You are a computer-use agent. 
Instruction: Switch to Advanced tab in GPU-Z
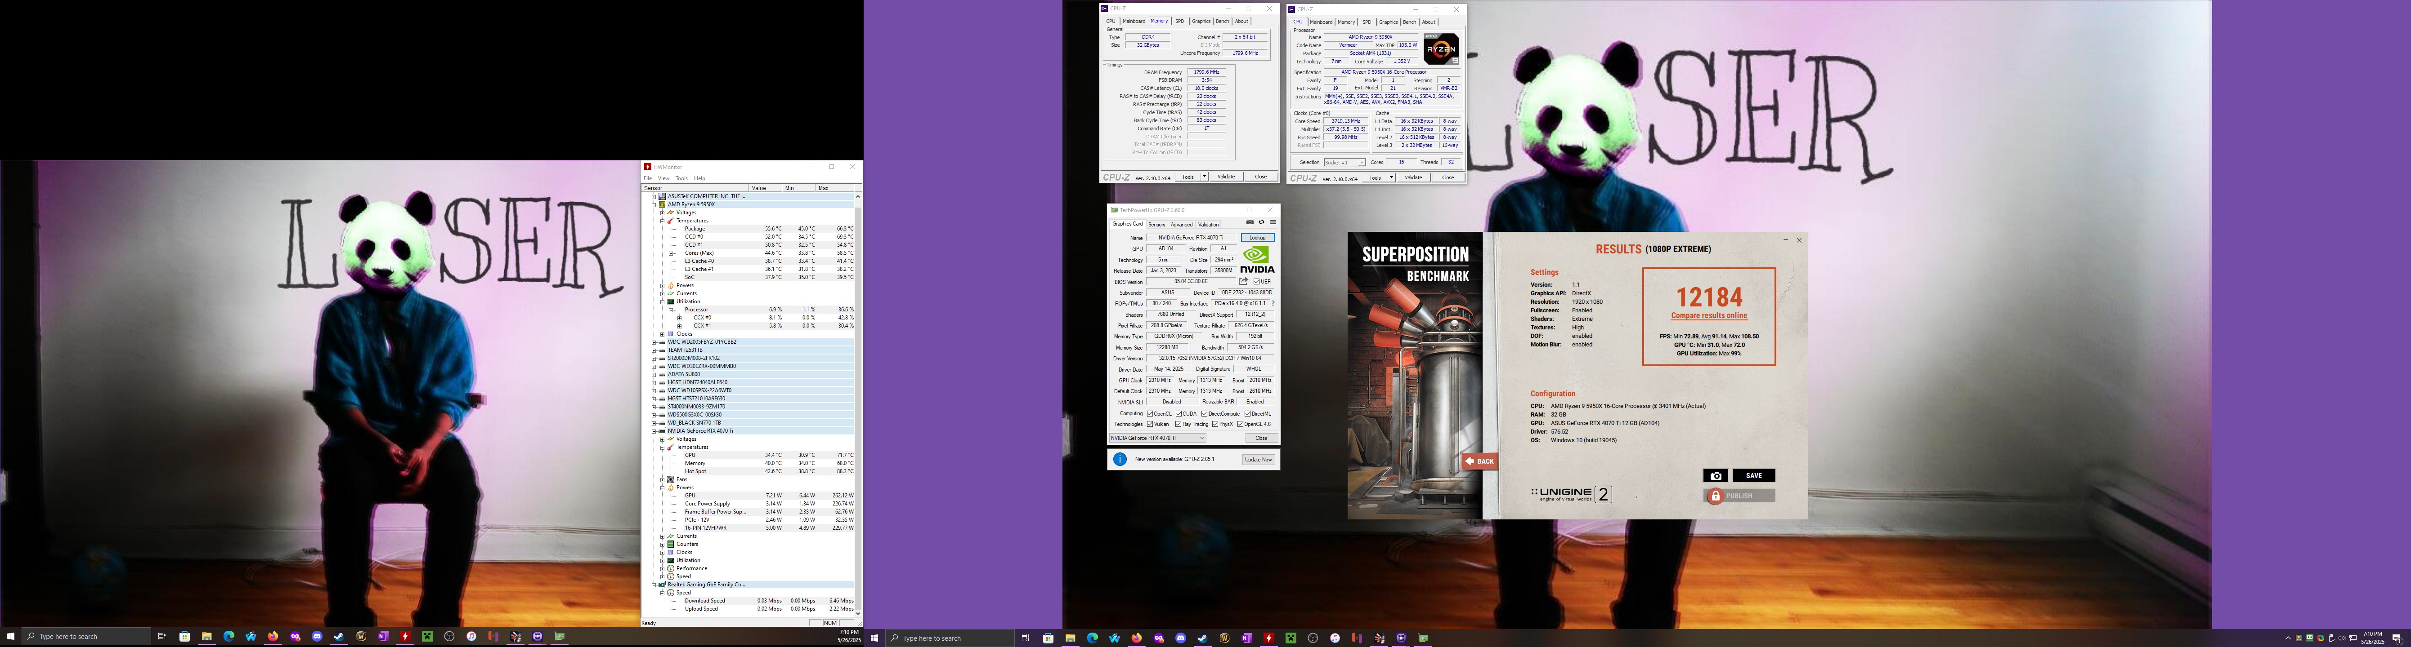click(1182, 224)
